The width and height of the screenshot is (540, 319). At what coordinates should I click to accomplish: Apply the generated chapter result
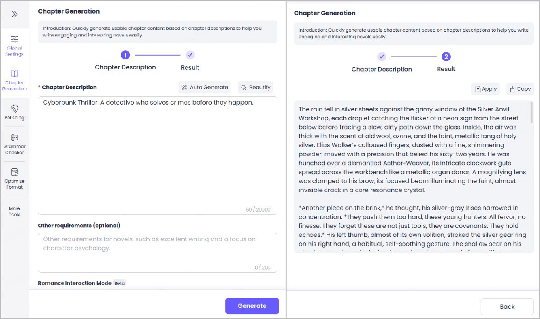(x=486, y=89)
